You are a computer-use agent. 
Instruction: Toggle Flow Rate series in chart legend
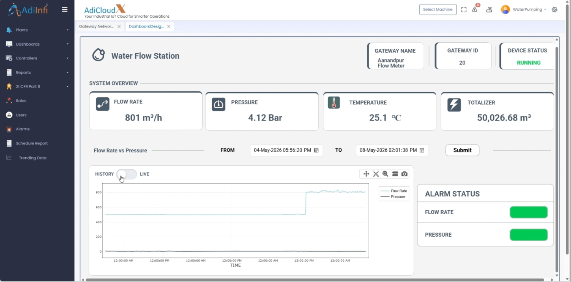click(x=394, y=191)
